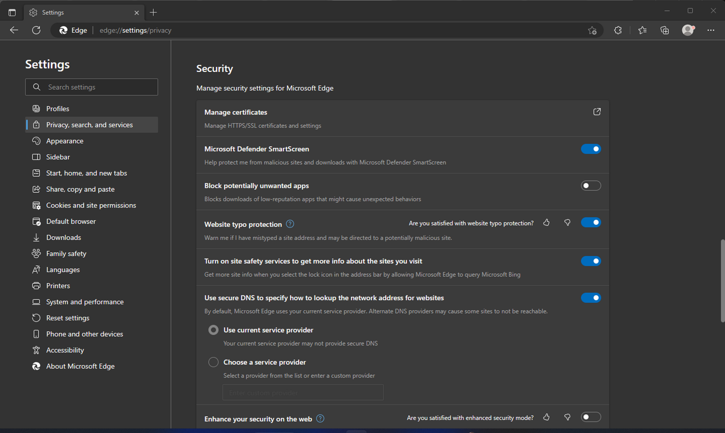725x433 pixels.
Task: Give thumbs down for typo protection
Action: (567, 223)
